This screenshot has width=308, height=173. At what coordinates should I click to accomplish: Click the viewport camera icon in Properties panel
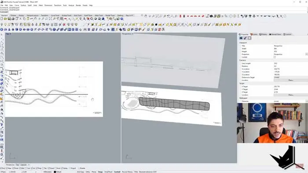coord(241,38)
